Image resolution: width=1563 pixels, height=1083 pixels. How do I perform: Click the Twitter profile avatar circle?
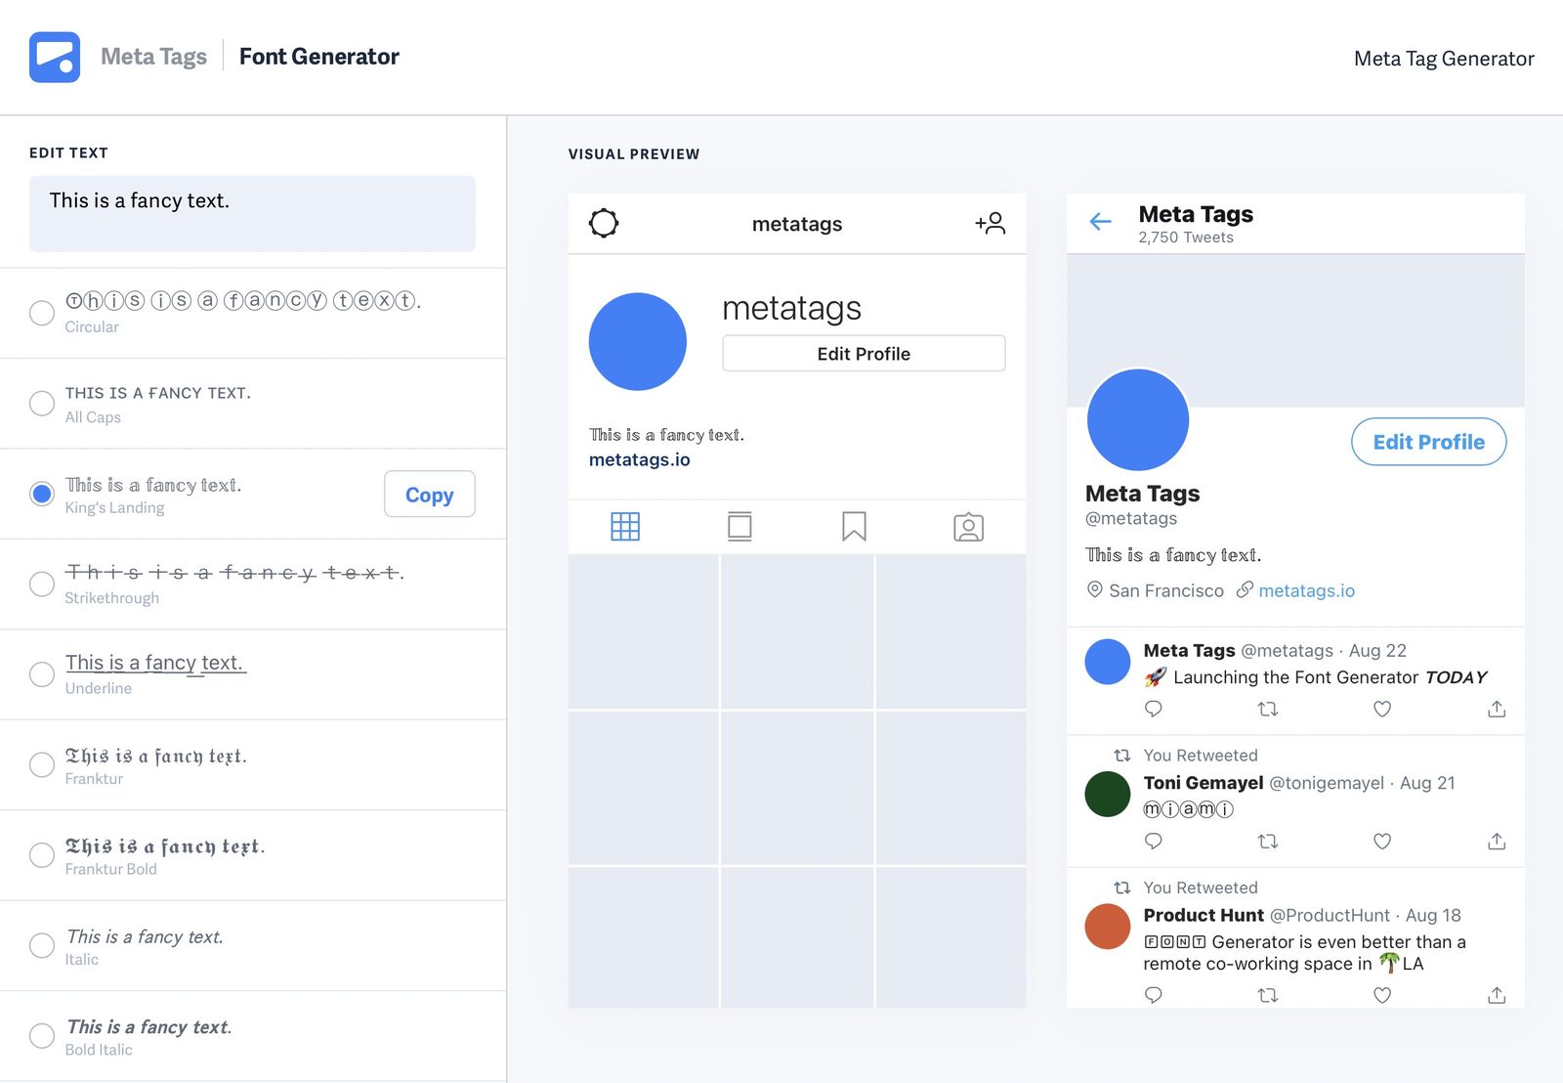coord(1138,420)
